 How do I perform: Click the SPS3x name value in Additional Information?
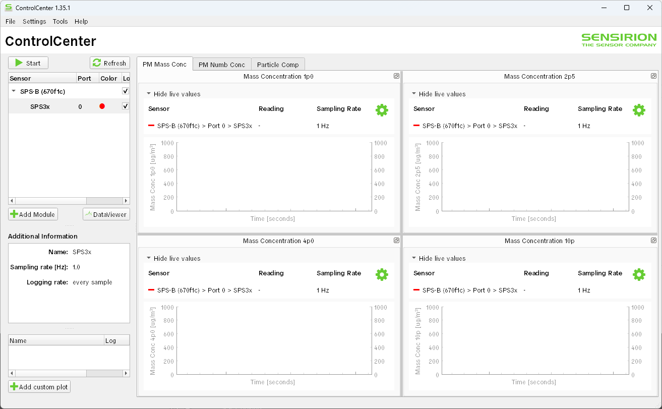pos(82,252)
